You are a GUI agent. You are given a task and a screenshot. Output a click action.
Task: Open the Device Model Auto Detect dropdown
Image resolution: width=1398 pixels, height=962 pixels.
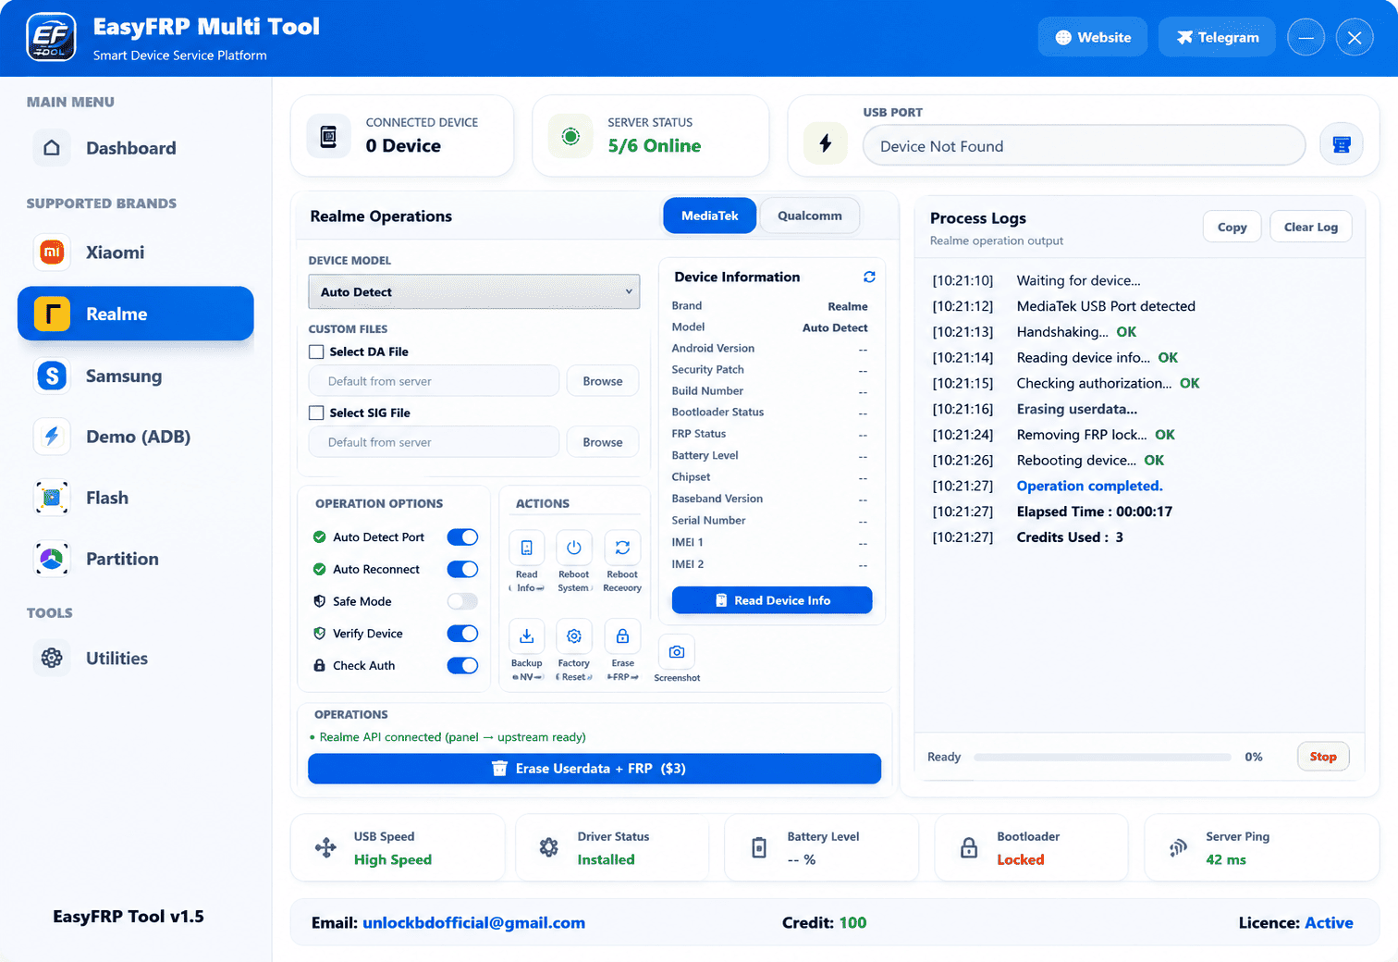point(473,291)
